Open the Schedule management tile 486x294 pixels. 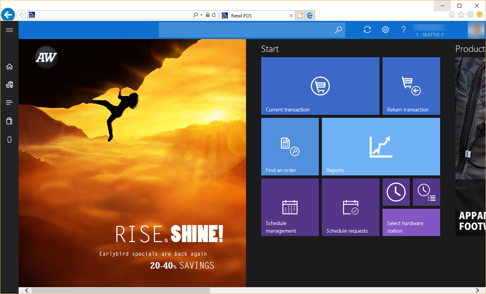[290, 207]
